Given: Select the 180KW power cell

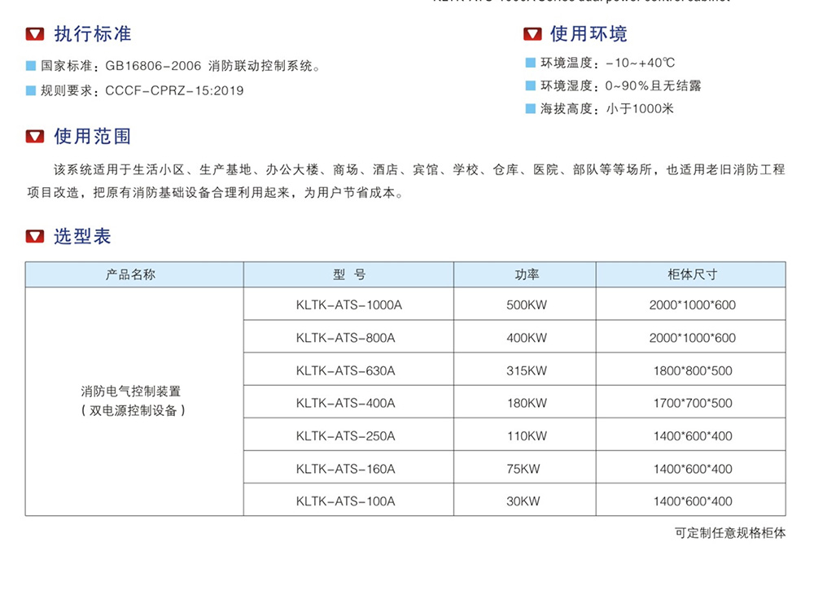Looking at the screenshot, I should [x=526, y=403].
